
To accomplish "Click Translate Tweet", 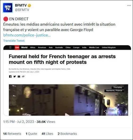I will click(14, 41).
